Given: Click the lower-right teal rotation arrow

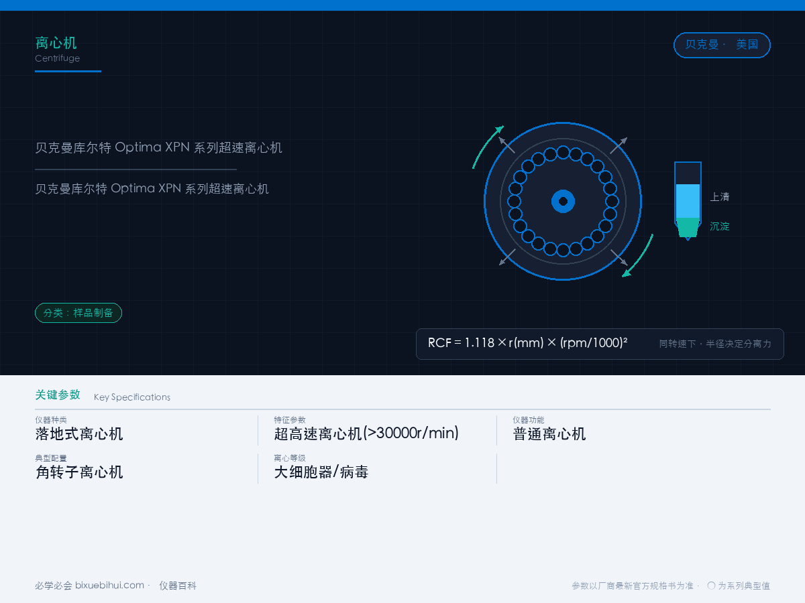Looking at the screenshot, I should 637,255.
